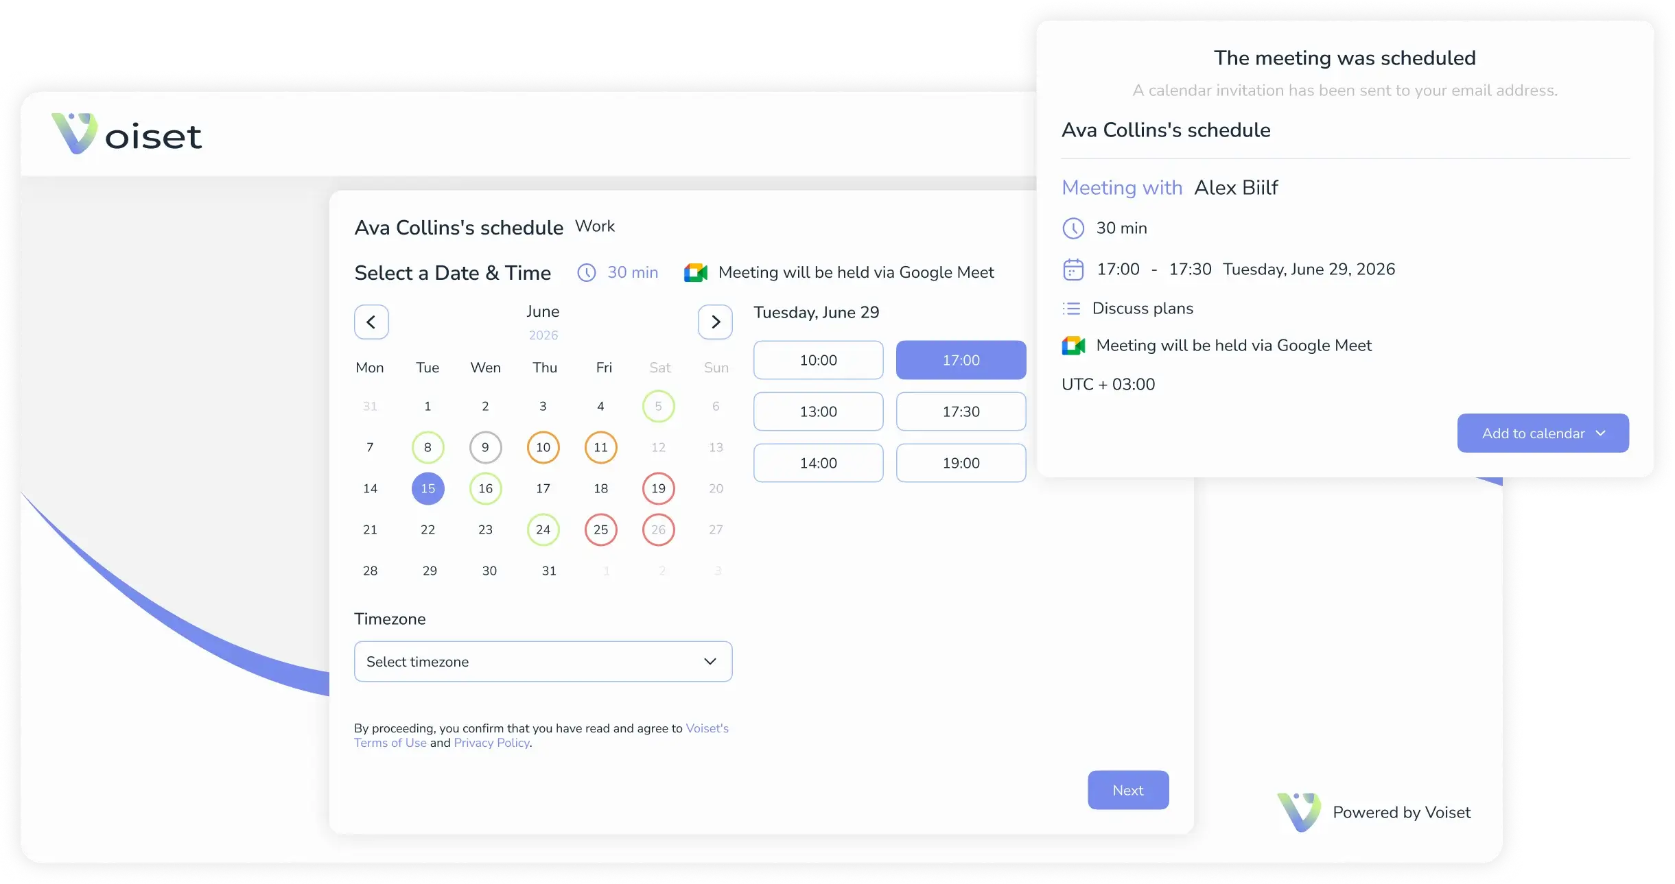
Task: Select the 19:00 time slot
Action: coord(961,463)
